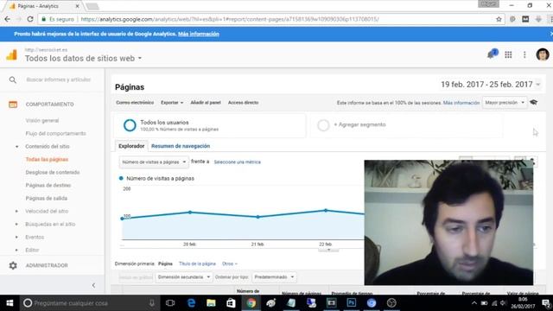Collapse the sidebar with the chevron arrow
The width and height of the screenshot is (553, 311).
(x=93, y=285)
